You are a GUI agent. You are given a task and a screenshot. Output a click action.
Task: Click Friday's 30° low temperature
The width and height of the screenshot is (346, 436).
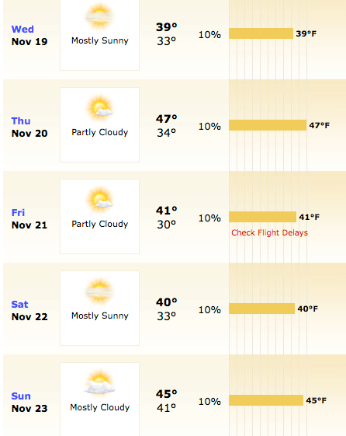click(x=167, y=225)
